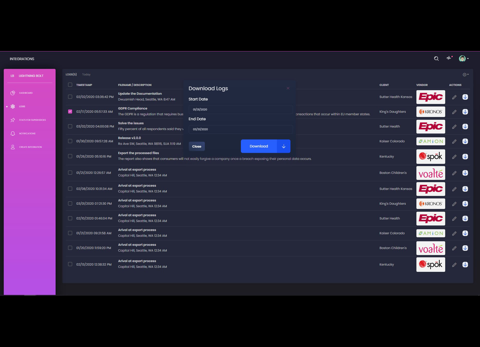Click the Start Date input field

click(x=240, y=109)
